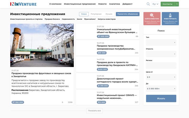
Task: Click the Контакты button
Action: point(170,4)
